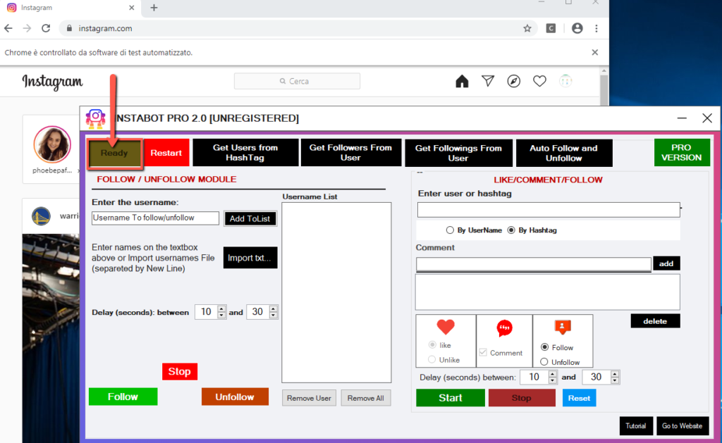
Task: Click Chrome forward arrow
Action: coord(27,28)
